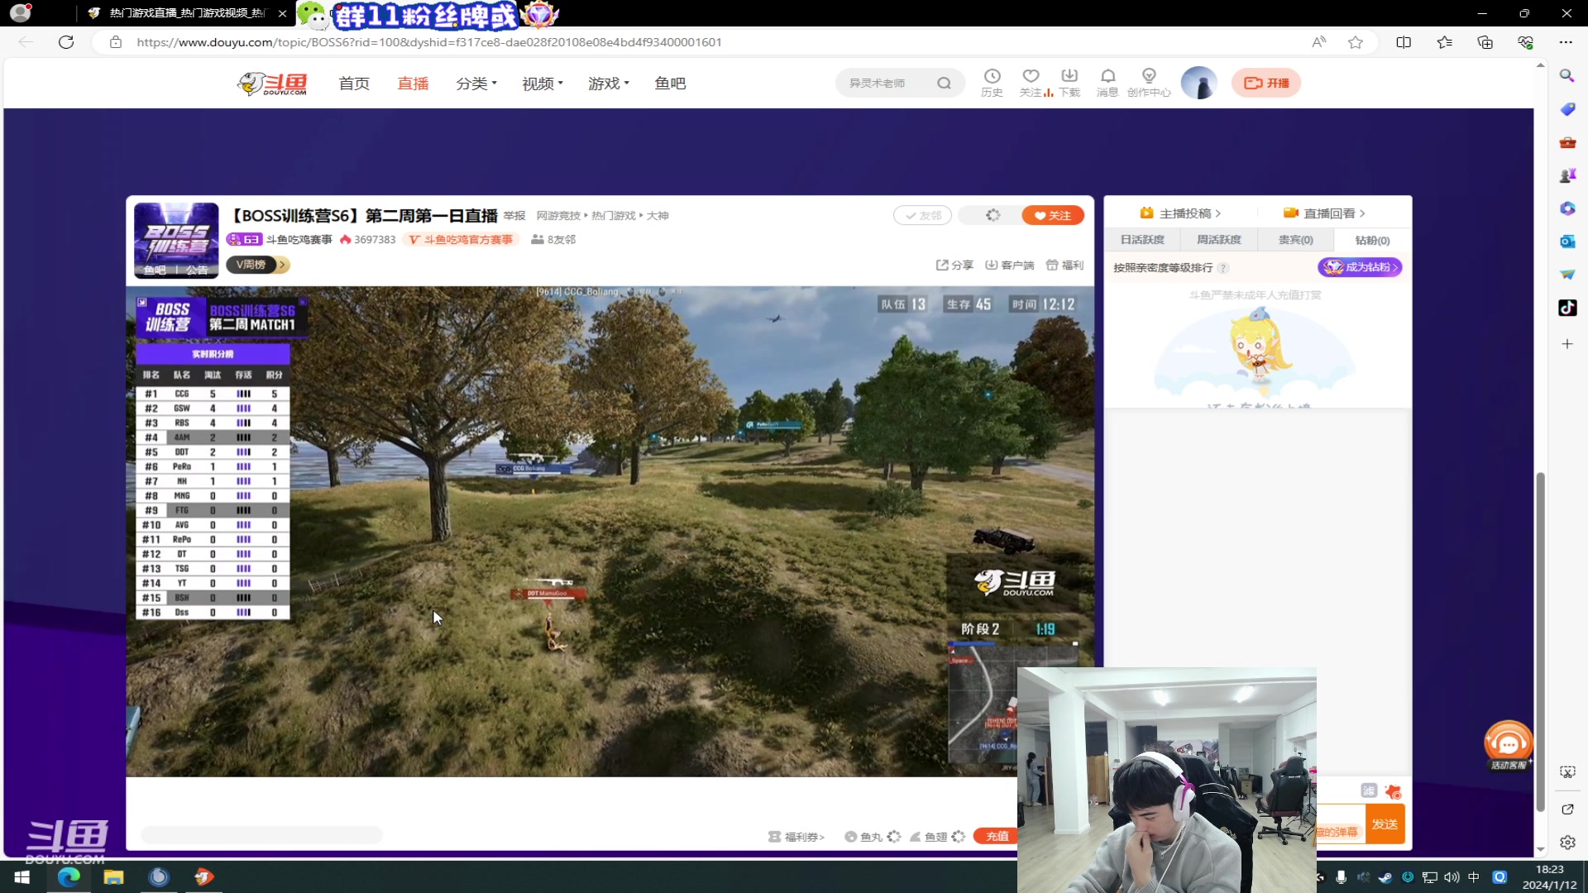Click the search magnifier in the search box

(944, 83)
